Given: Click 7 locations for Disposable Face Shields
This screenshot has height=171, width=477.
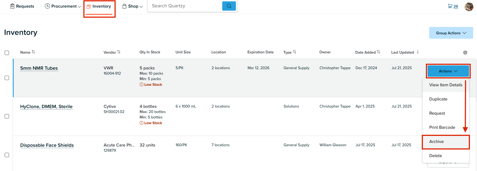Looking at the screenshot, I should pyautogui.click(x=221, y=145).
